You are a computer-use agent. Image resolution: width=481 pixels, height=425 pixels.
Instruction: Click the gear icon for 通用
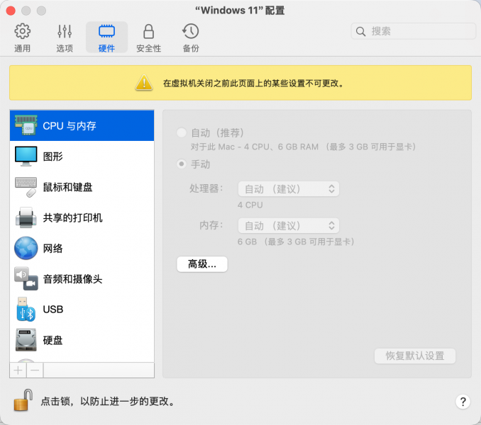23,31
